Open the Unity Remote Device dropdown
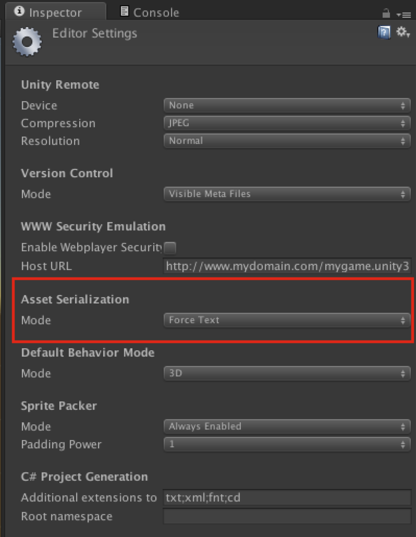The height and width of the screenshot is (537, 416). pyautogui.click(x=287, y=105)
